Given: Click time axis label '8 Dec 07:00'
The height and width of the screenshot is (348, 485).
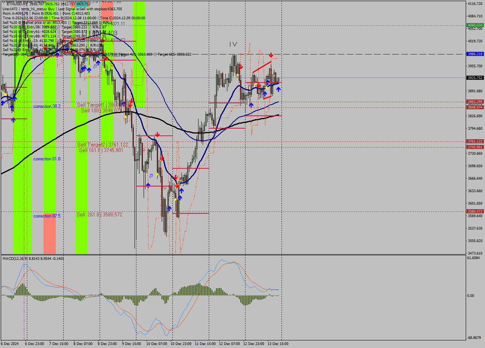Looking at the screenshot, I should point(83,344).
